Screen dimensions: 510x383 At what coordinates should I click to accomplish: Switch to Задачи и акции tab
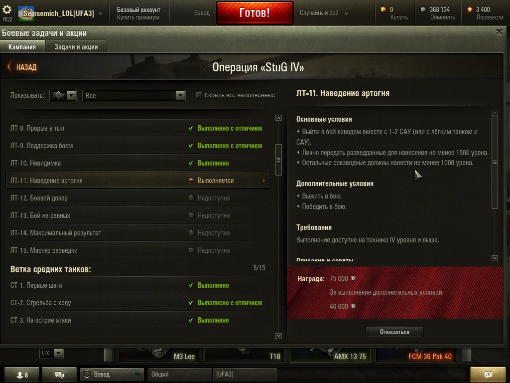click(x=76, y=47)
